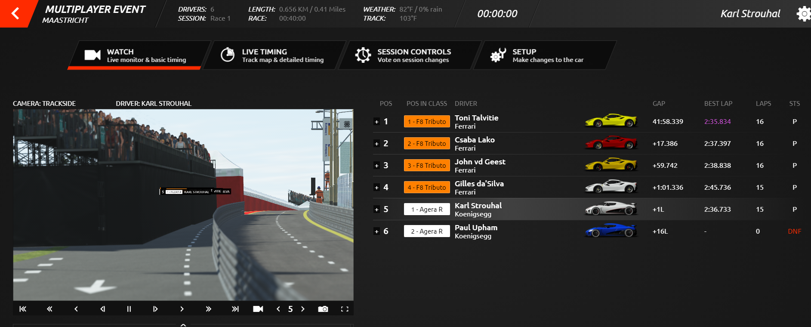Click the fast forward double-arrow button
This screenshot has width=811, height=327.
(x=209, y=309)
